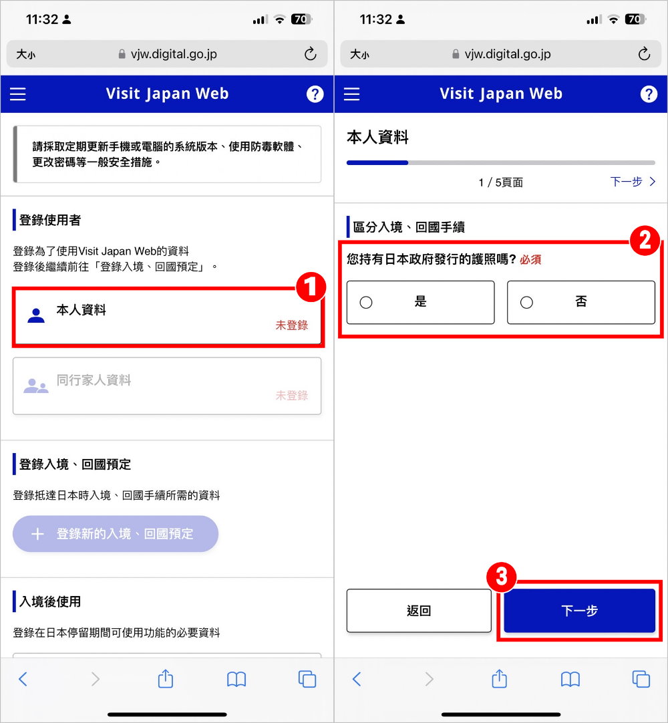Reload the page in the right browser
Viewport: 668px width, 723px height.
point(644,54)
